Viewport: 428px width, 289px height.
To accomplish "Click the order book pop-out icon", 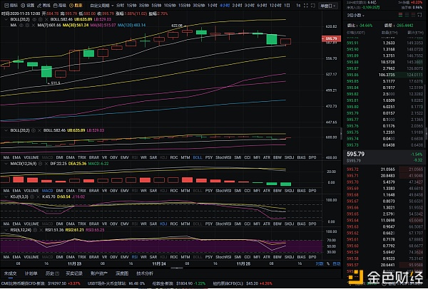I will (x=419, y=15).
